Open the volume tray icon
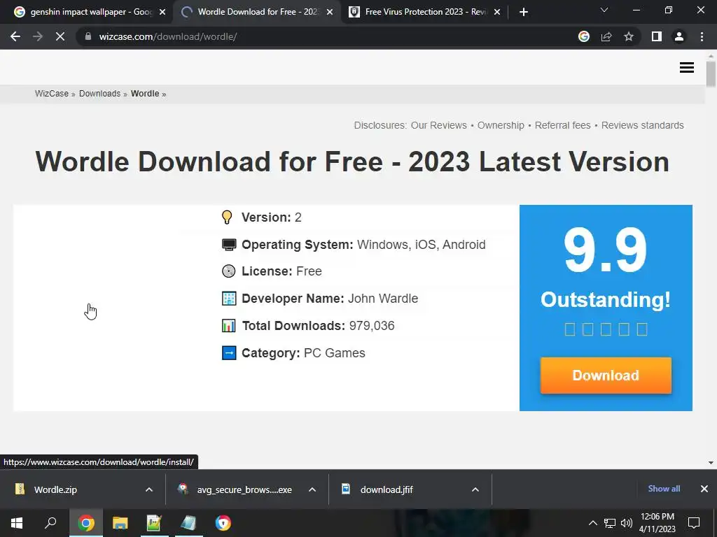717x537 pixels. point(627,523)
